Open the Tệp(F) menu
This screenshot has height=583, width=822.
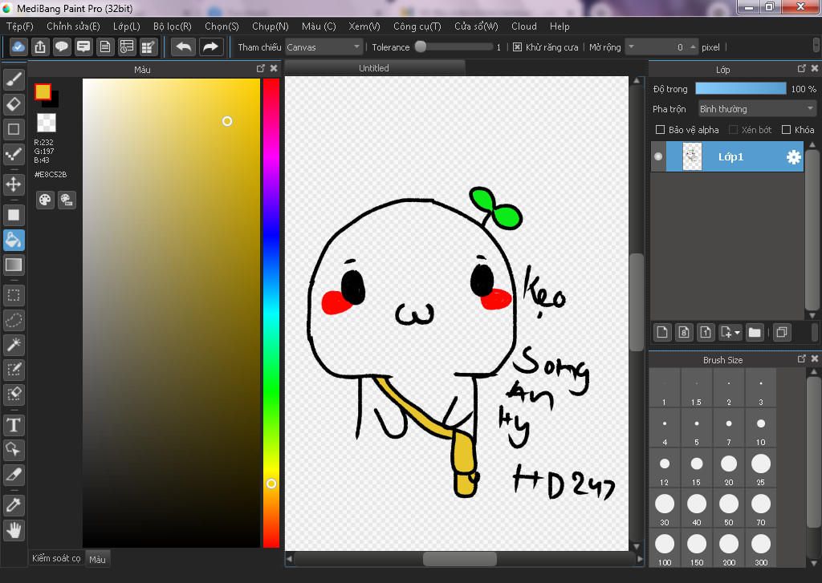click(20, 26)
